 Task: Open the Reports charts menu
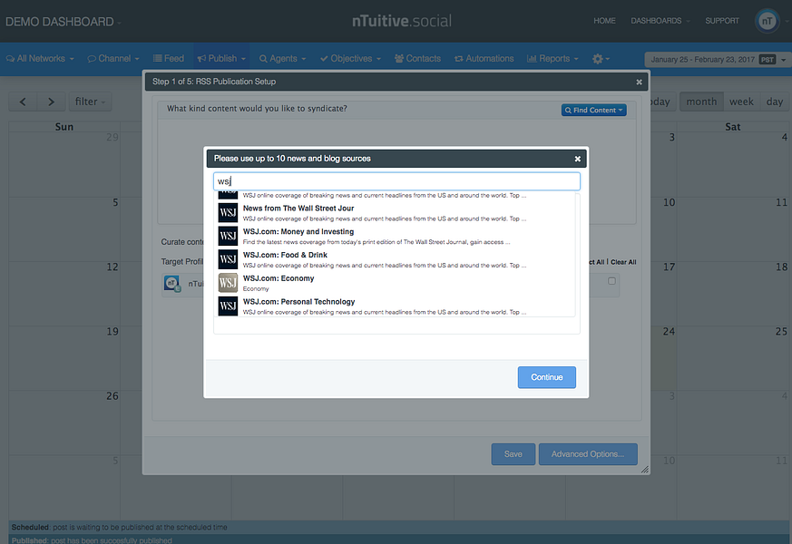pos(552,56)
